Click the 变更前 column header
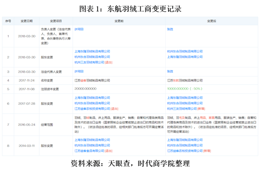The width and height of the screenshot is (260, 170). (x=119, y=21)
